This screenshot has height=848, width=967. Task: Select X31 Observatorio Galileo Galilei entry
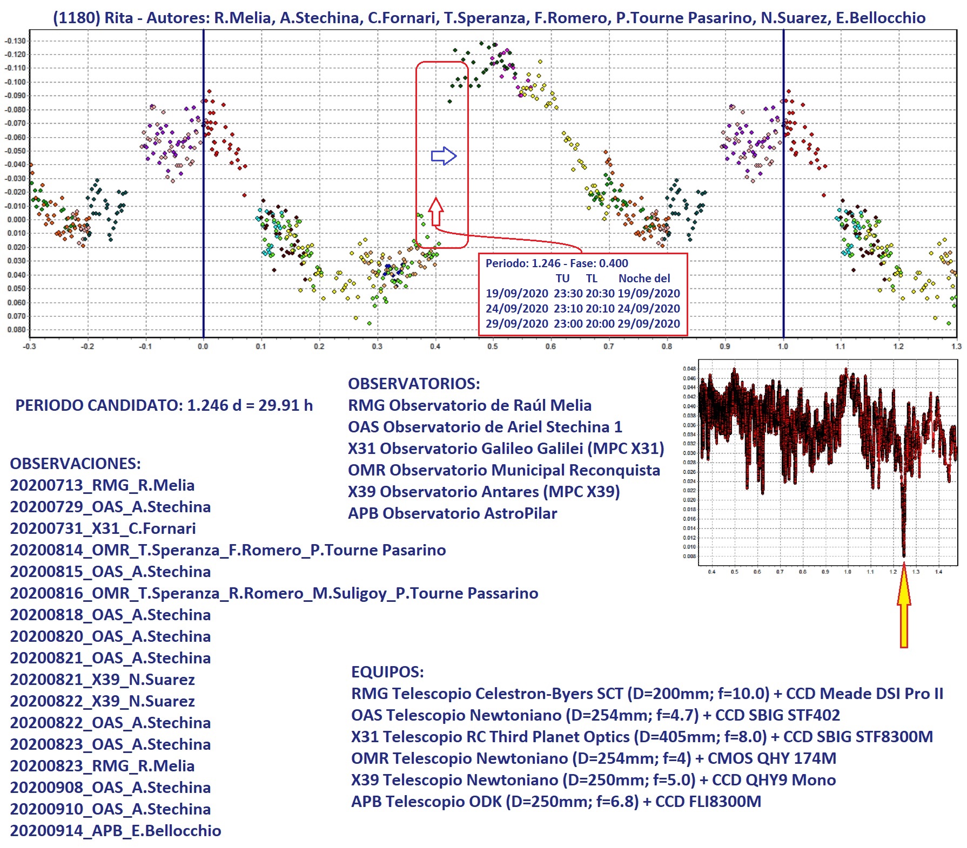coord(506,449)
